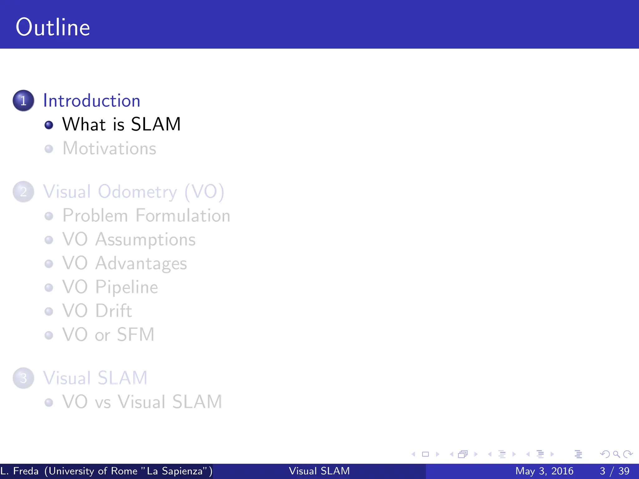Viewport: 639px width, 479px height.
Task: Click the slide rectangle navigation icon
Action: [x=425, y=454]
